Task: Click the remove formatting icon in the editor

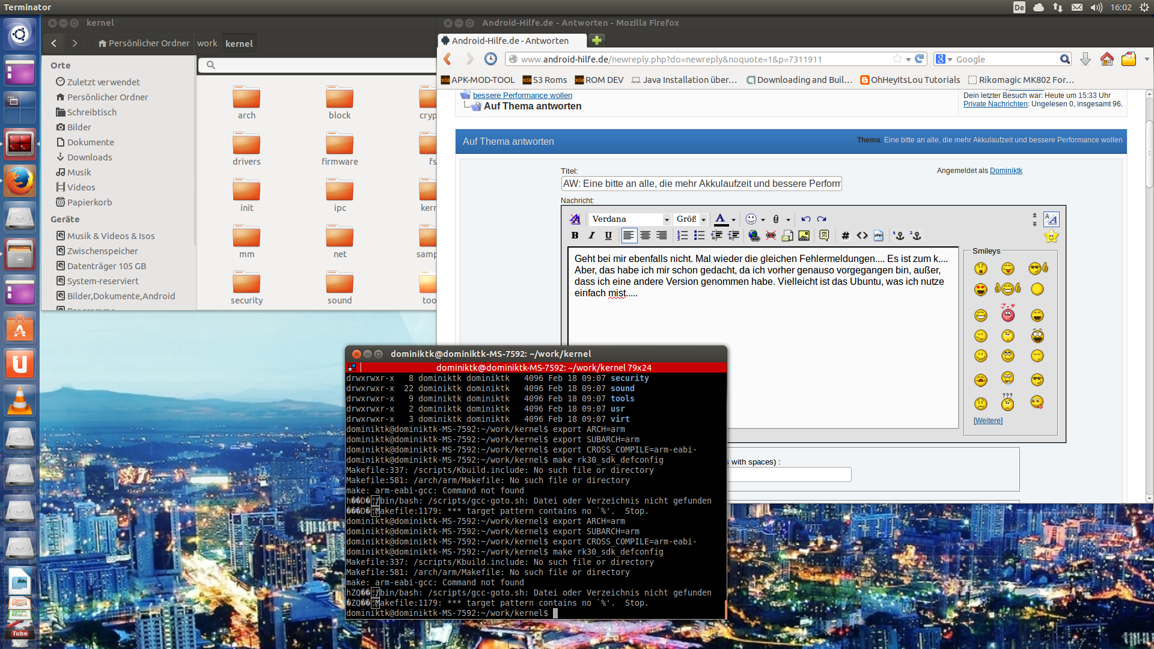Action: tap(575, 219)
